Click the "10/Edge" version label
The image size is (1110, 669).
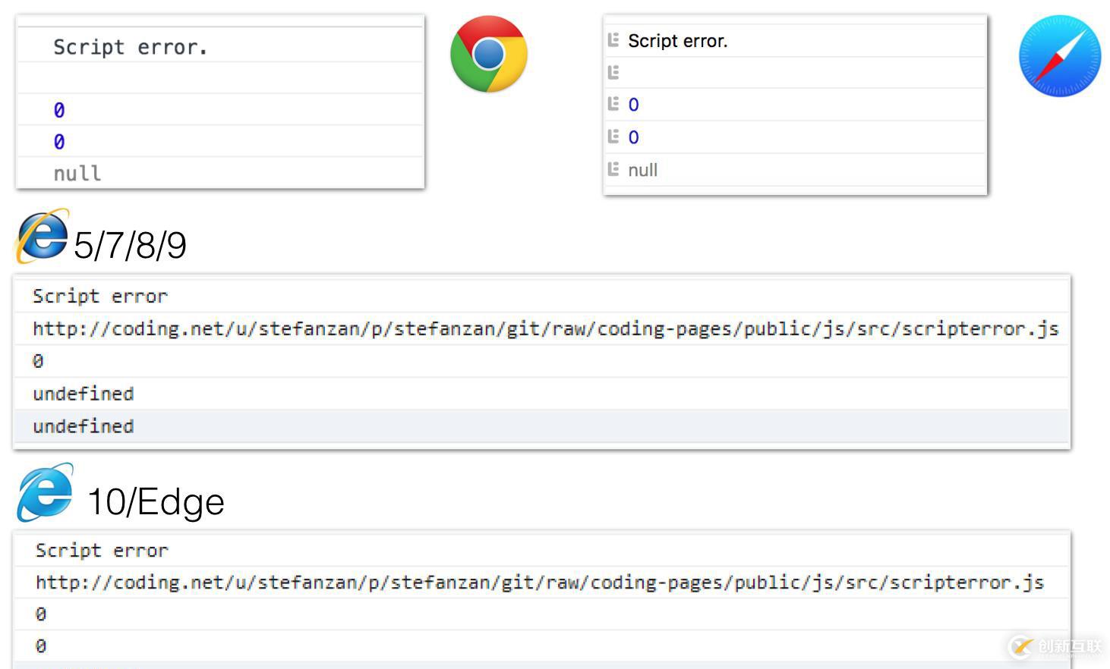click(156, 501)
